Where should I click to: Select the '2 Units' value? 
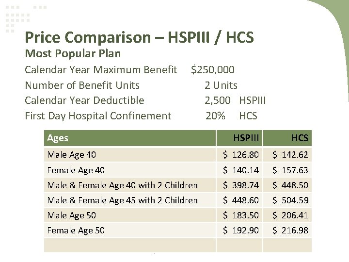221,85
